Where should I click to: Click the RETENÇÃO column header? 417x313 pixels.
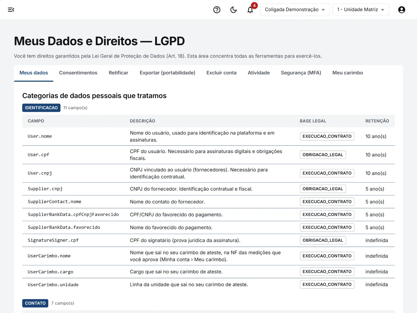(377, 121)
